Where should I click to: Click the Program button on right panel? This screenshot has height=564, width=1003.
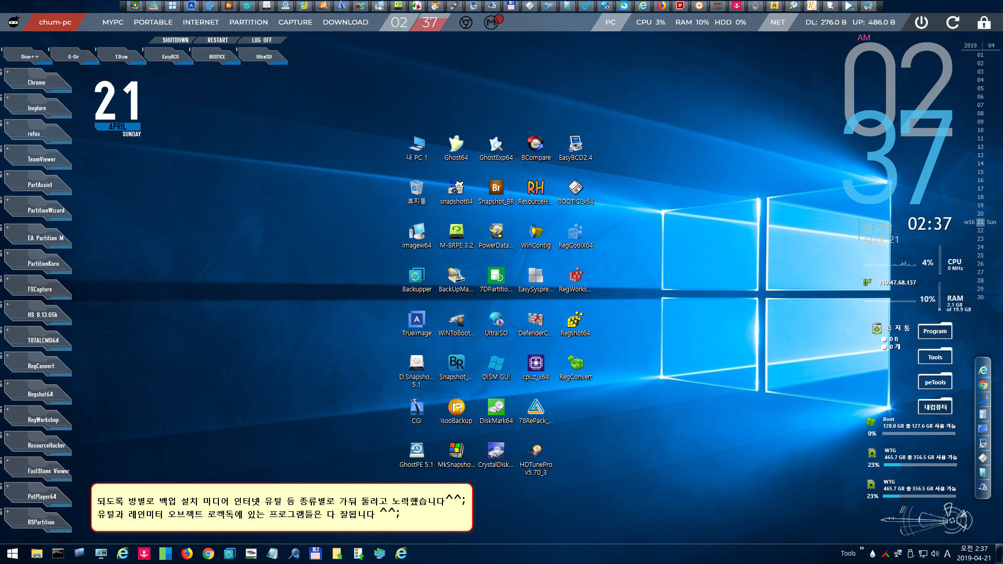[x=935, y=331]
